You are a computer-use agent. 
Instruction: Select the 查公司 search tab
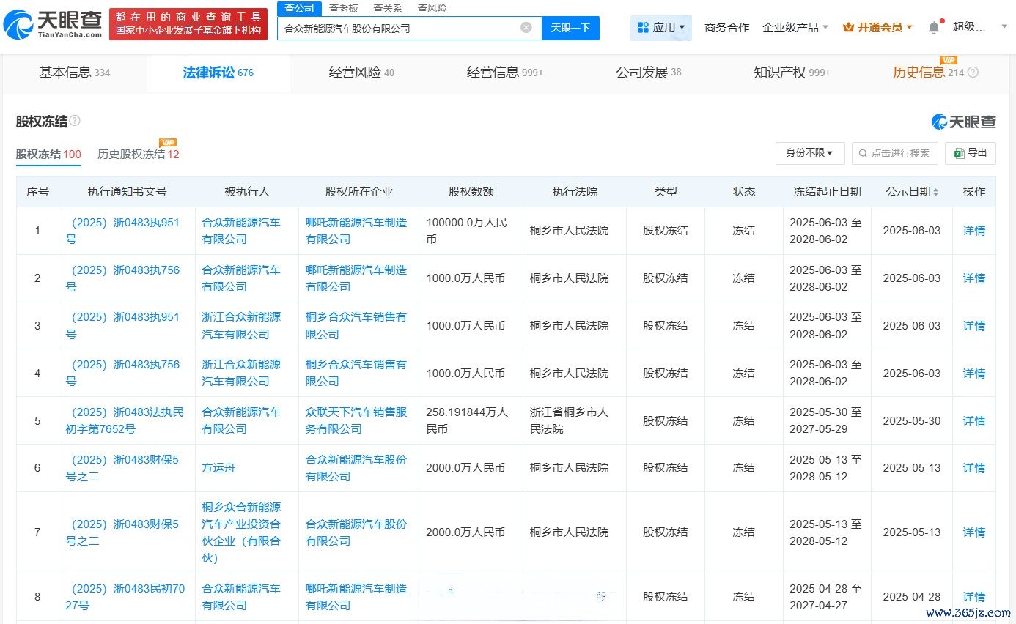point(299,8)
